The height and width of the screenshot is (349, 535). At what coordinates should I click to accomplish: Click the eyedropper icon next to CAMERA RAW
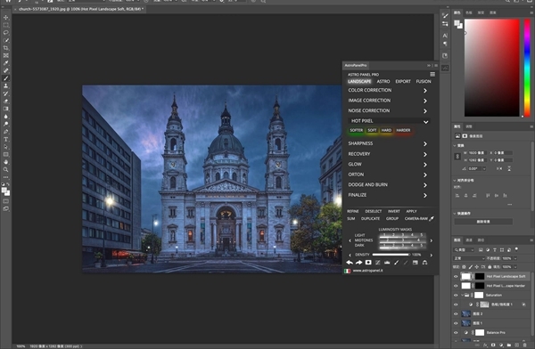point(432,218)
